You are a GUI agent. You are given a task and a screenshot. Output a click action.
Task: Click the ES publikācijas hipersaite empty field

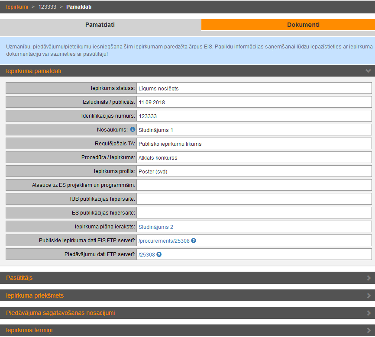click(x=254, y=213)
